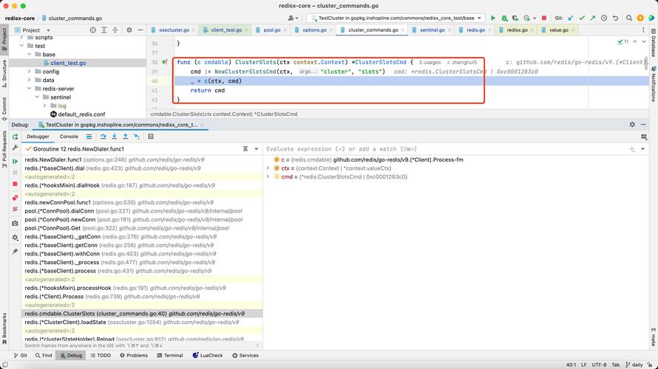The image size is (658, 369).
Task: Click the Select Opened File target icon in the Project panel
Action: (x=92, y=30)
